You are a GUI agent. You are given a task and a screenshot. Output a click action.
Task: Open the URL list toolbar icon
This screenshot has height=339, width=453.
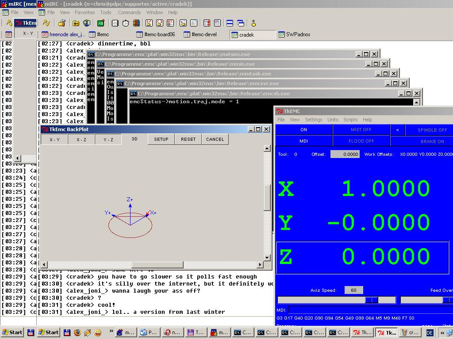point(217,23)
